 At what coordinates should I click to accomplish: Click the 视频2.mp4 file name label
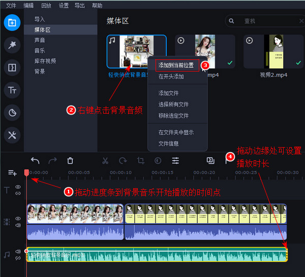tap(273, 75)
